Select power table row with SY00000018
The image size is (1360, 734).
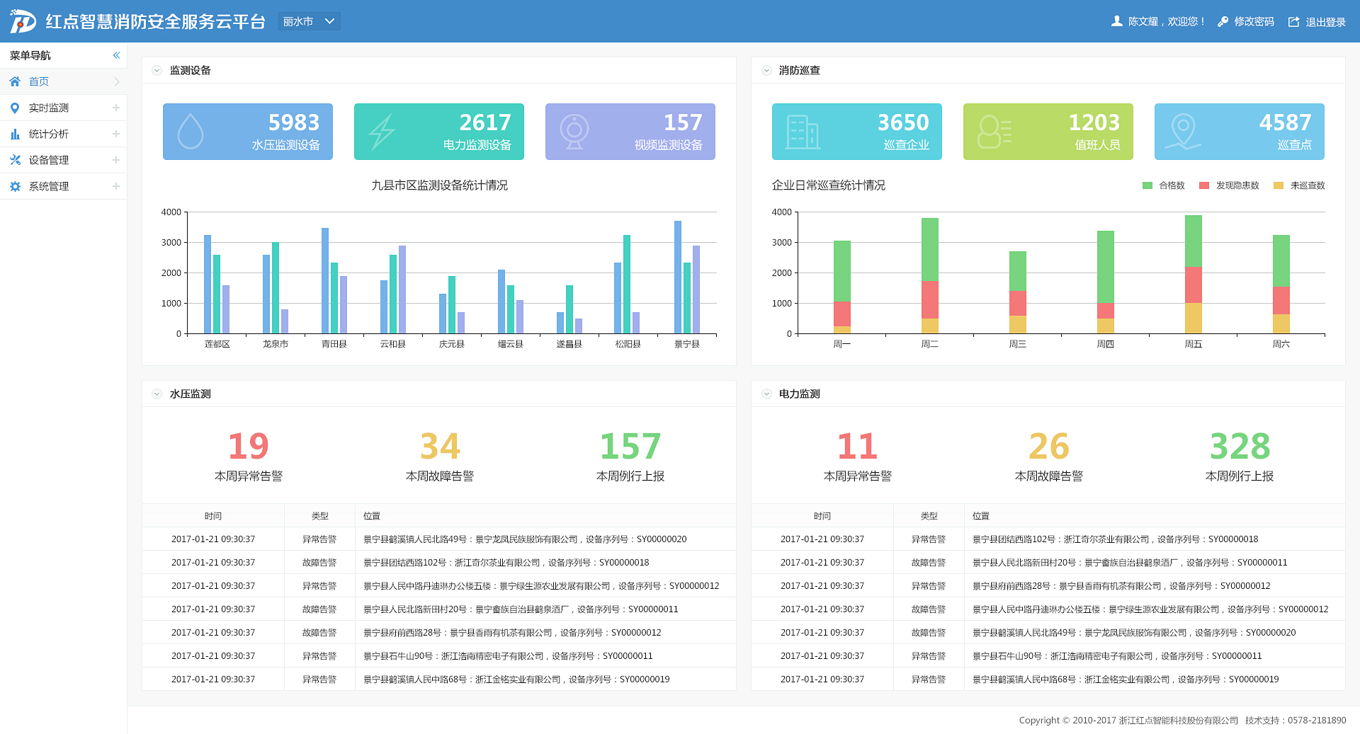coord(1048,539)
